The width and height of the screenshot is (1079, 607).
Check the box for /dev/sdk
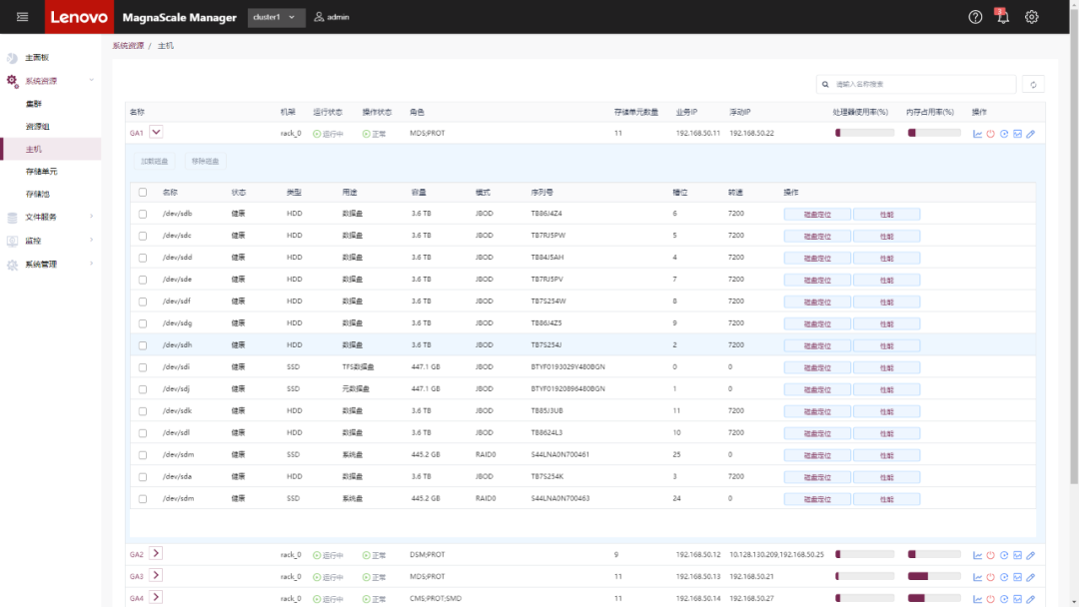(x=143, y=411)
